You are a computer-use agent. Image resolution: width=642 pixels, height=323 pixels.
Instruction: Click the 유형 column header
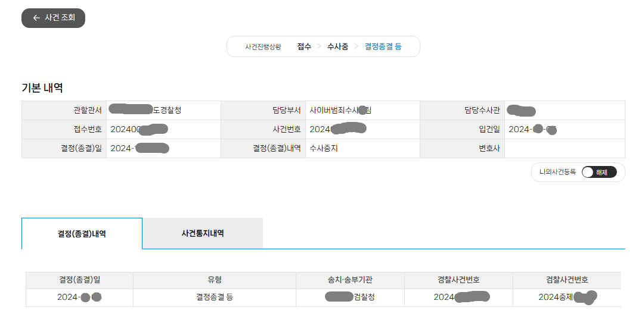coord(215,280)
